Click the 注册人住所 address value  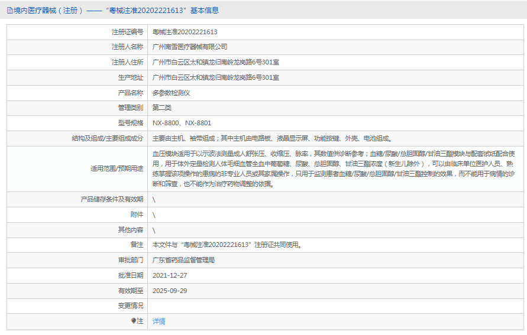[216, 63]
